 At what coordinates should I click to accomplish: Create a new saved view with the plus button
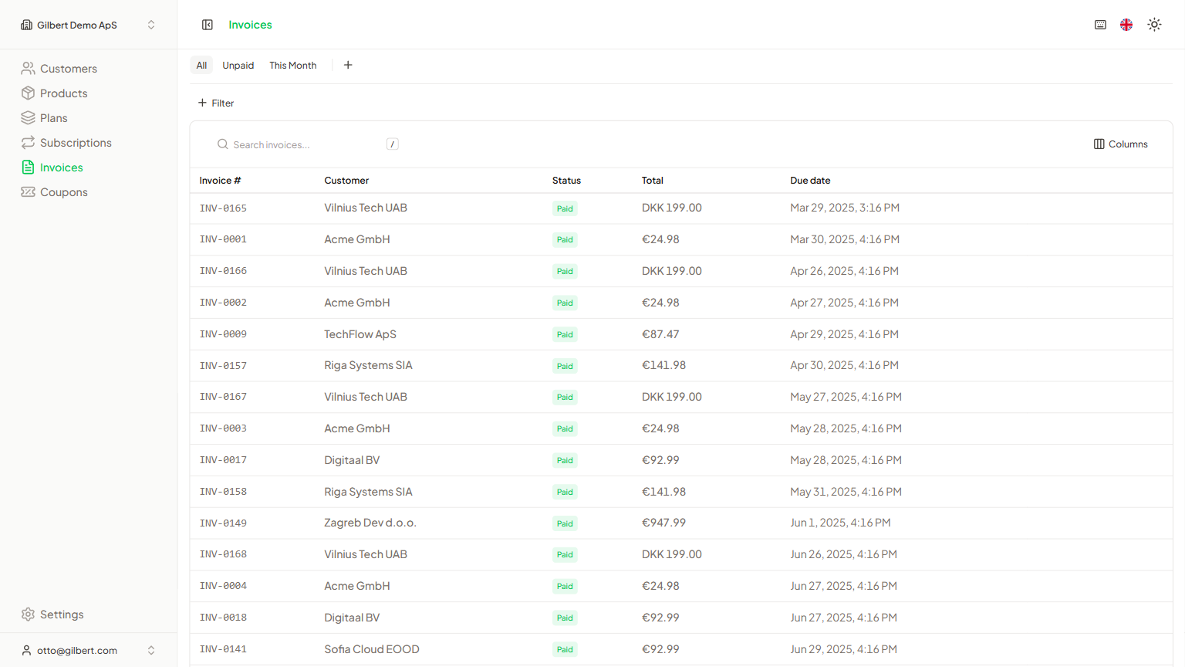point(348,65)
